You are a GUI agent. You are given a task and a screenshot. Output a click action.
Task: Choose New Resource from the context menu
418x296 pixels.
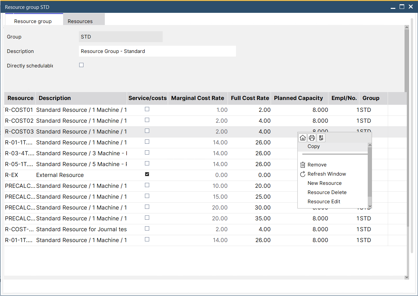point(324,183)
